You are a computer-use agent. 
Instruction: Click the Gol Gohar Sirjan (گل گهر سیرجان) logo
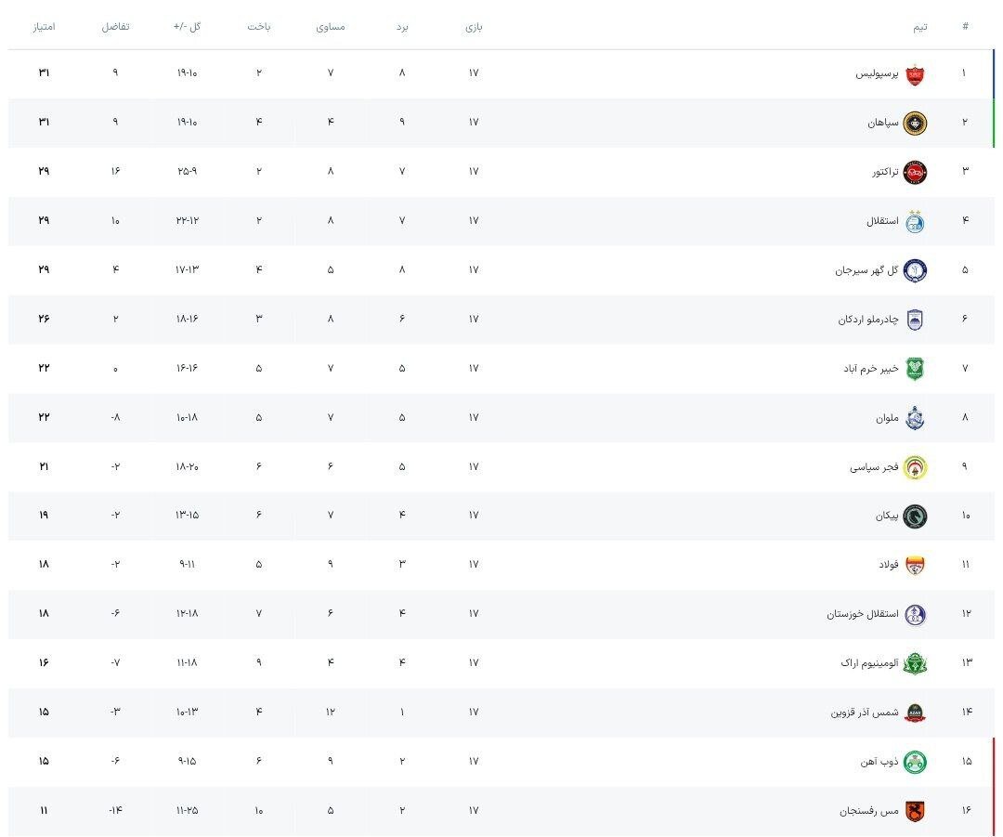point(915,270)
